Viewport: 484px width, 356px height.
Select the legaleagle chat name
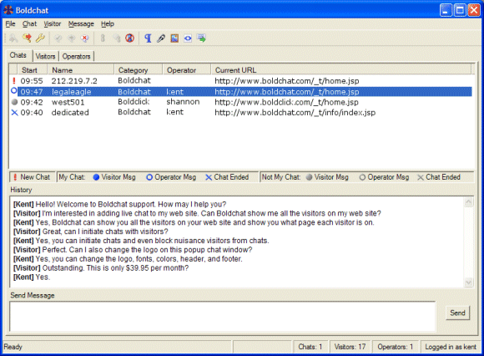point(71,92)
